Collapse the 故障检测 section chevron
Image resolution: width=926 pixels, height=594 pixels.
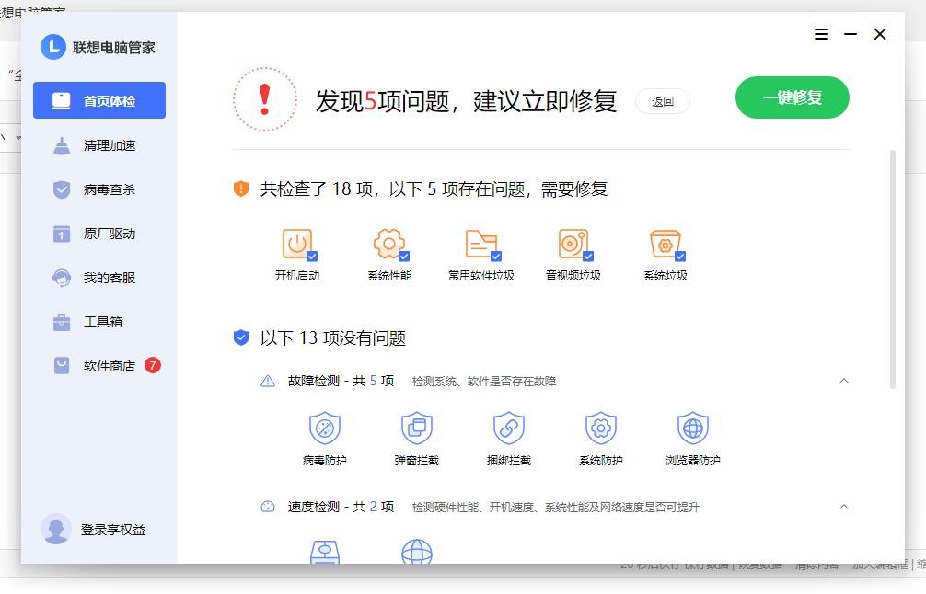[844, 381]
